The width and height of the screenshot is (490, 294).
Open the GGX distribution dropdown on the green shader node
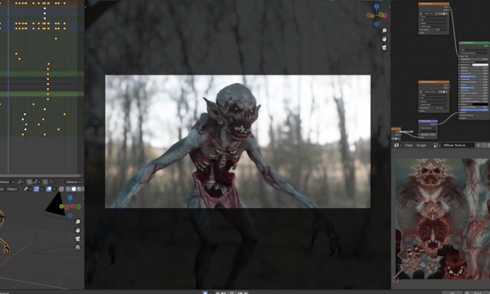[x=475, y=50]
